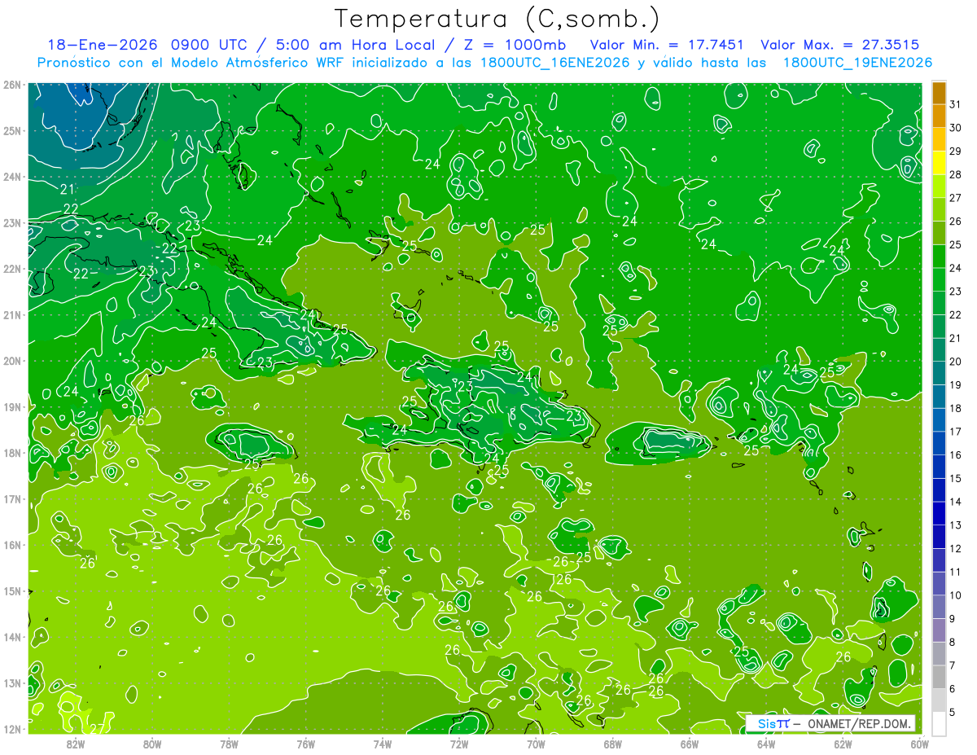Click the "24N" latitude axis label

[x=11, y=177]
